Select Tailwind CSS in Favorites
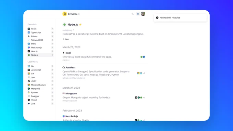This screenshot has height=131, width=233. 40,40
